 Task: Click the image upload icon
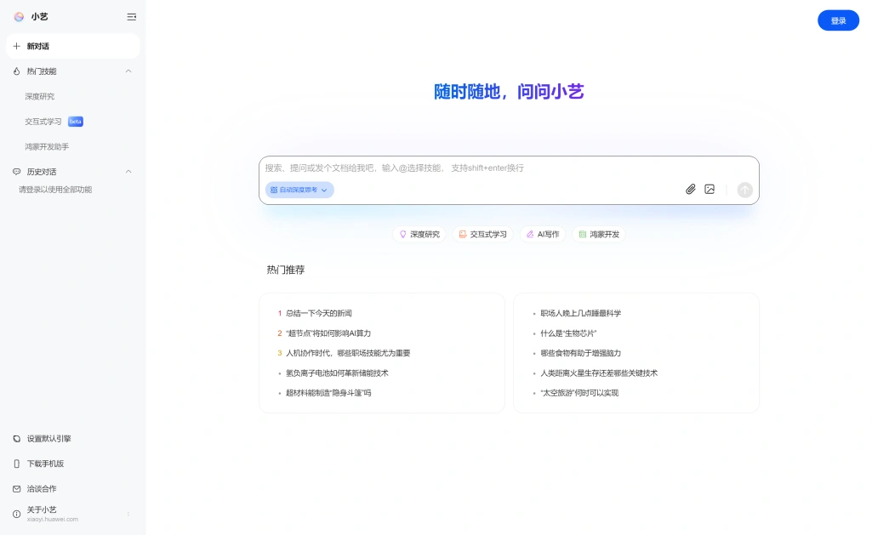click(710, 190)
